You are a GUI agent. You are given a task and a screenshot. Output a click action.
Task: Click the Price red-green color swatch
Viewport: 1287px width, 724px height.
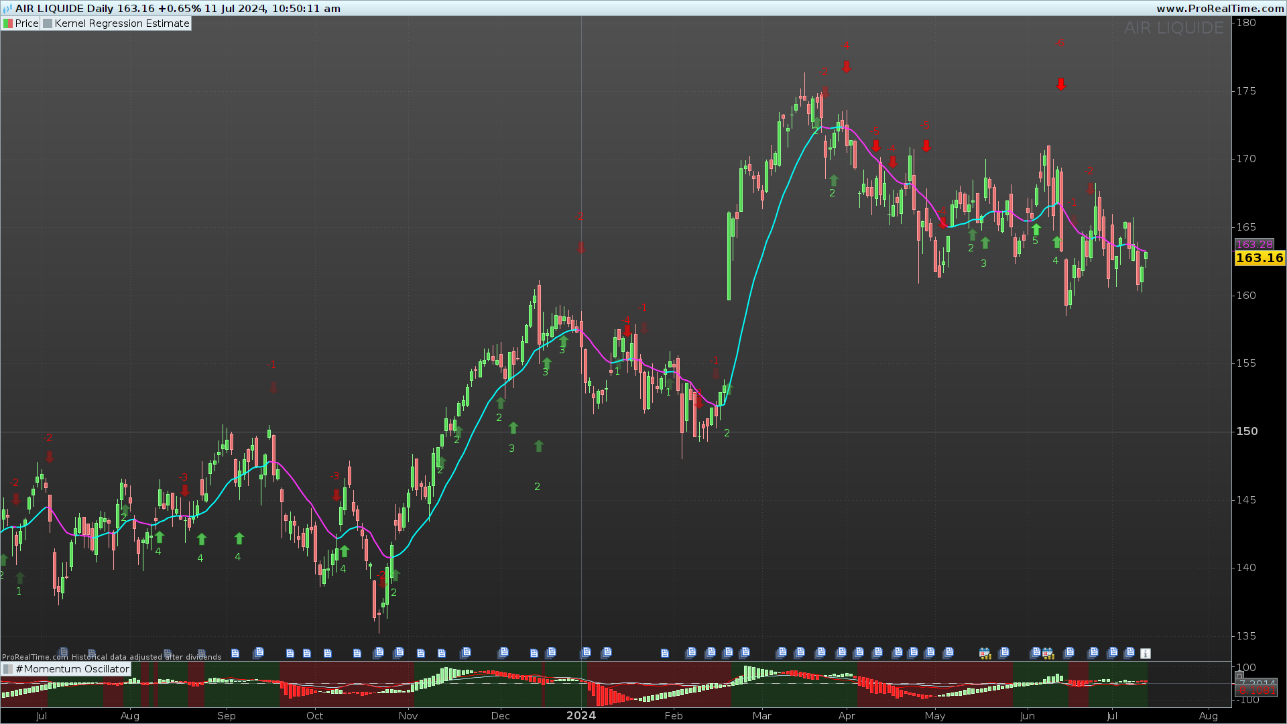[8, 23]
